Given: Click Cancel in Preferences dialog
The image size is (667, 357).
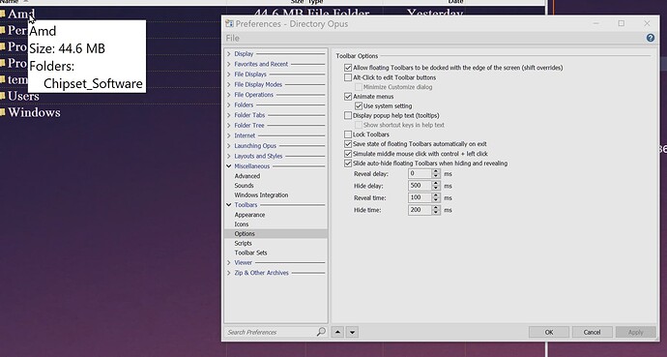Looking at the screenshot, I should point(593,332).
